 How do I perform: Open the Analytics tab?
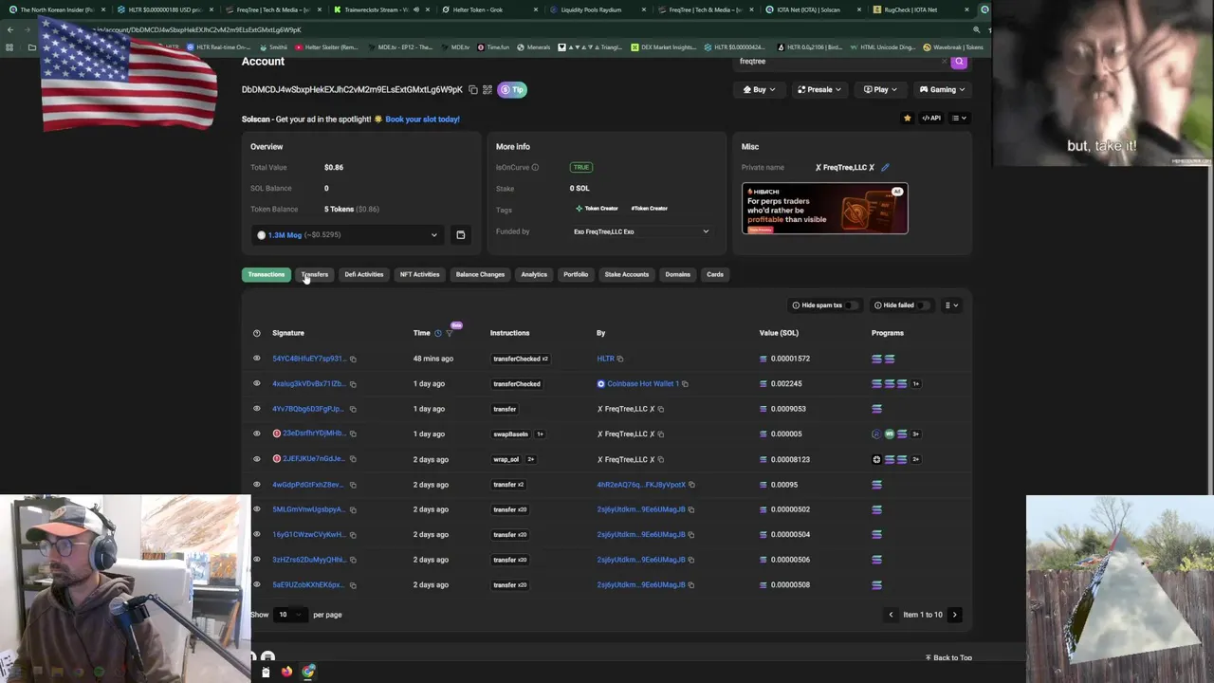point(534,274)
